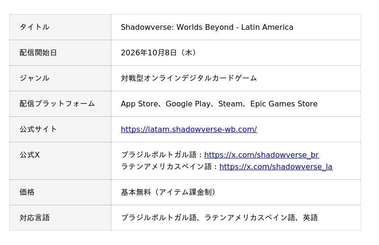The width and height of the screenshot is (379, 245).
Task: Open the latam.shadowverse-wb.com official site link
Action: point(189,130)
